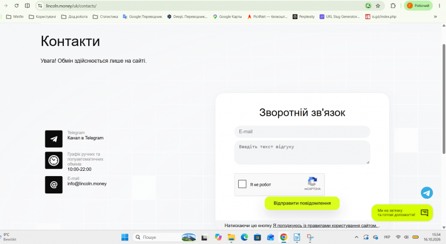Launch Copilot from the taskbar
The height and width of the screenshot is (244, 446).
click(x=218, y=237)
